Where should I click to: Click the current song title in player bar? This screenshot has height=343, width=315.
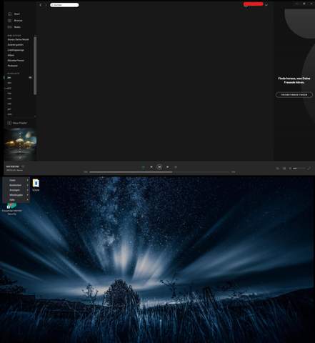coord(12,166)
